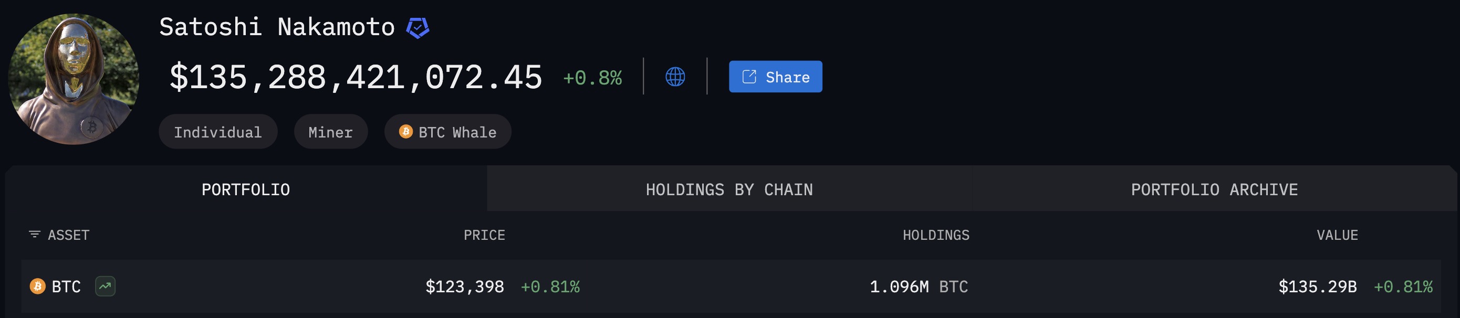Sort by the HOLDINGS column header
Image resolution: width=1460 pixels, height=318 pixels.
click(x=936, y=235)
